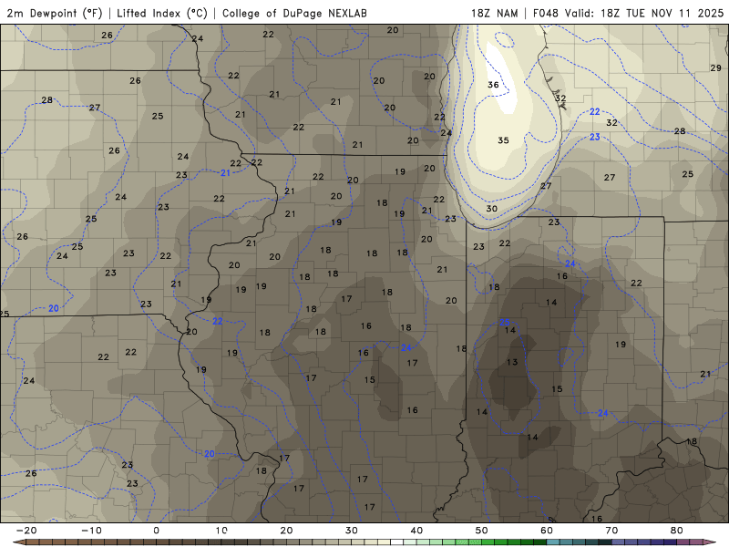Viewport: 729px width, 547px height.
Task: Click the blue 21 lifted index contour label
Action: (225, 173)
